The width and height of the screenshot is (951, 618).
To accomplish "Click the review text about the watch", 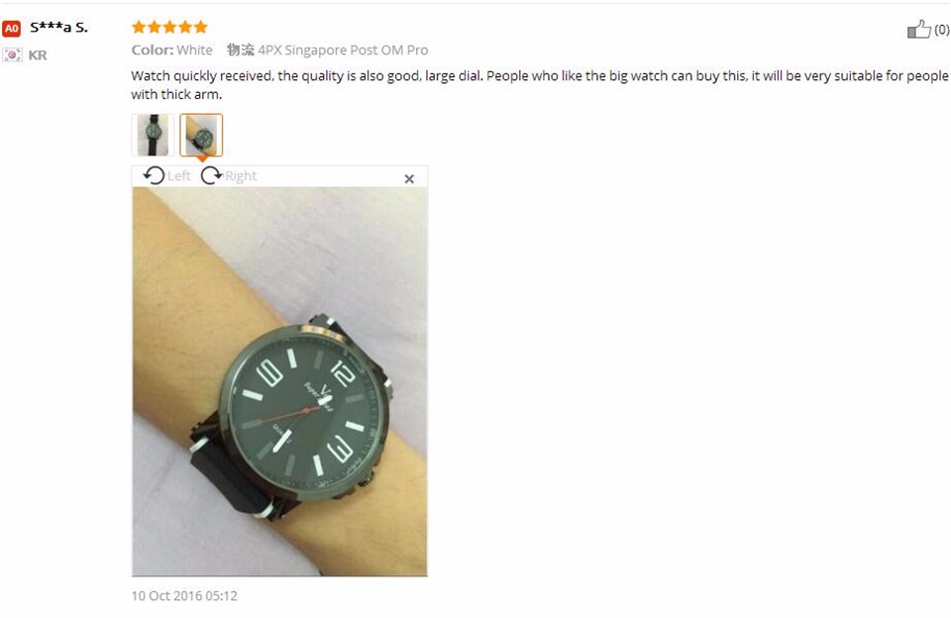I will [x=540, y=85].
